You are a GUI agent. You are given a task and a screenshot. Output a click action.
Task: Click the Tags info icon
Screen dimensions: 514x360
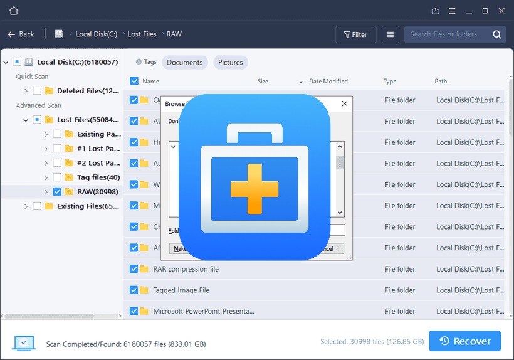point(139,62)
